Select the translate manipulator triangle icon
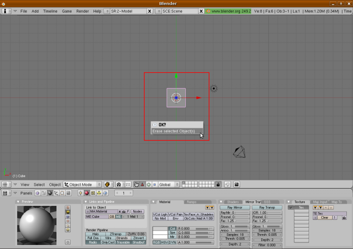The image size is (353, 249). (x=143, y=184)
